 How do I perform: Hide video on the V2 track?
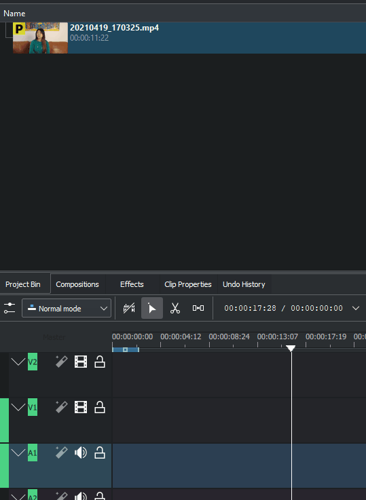[81, 362]
